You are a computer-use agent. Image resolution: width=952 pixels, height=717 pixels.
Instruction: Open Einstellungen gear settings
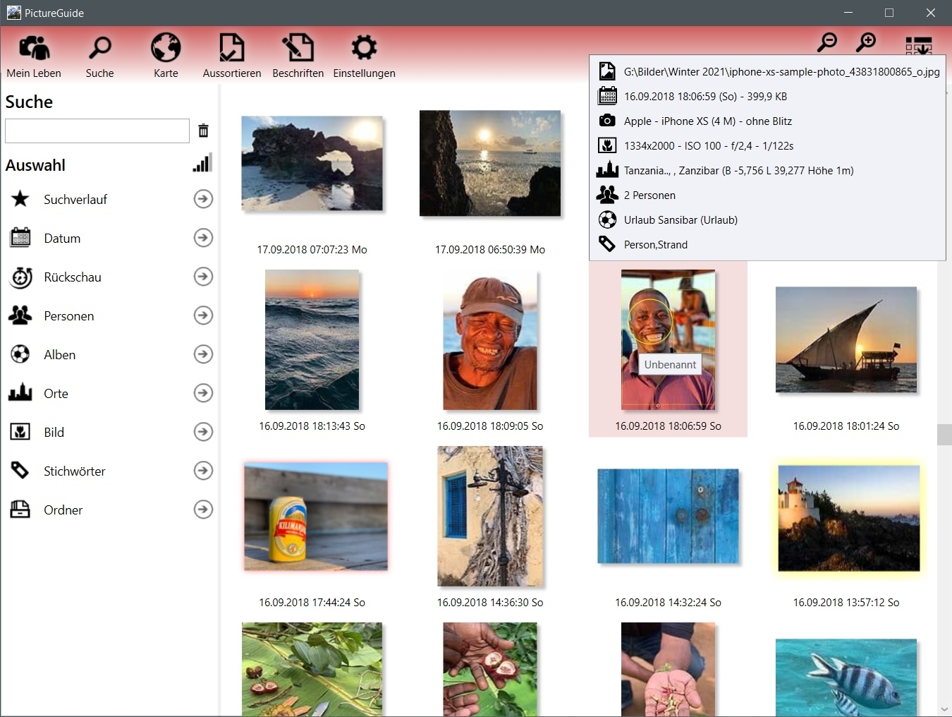tap(364, 56)
